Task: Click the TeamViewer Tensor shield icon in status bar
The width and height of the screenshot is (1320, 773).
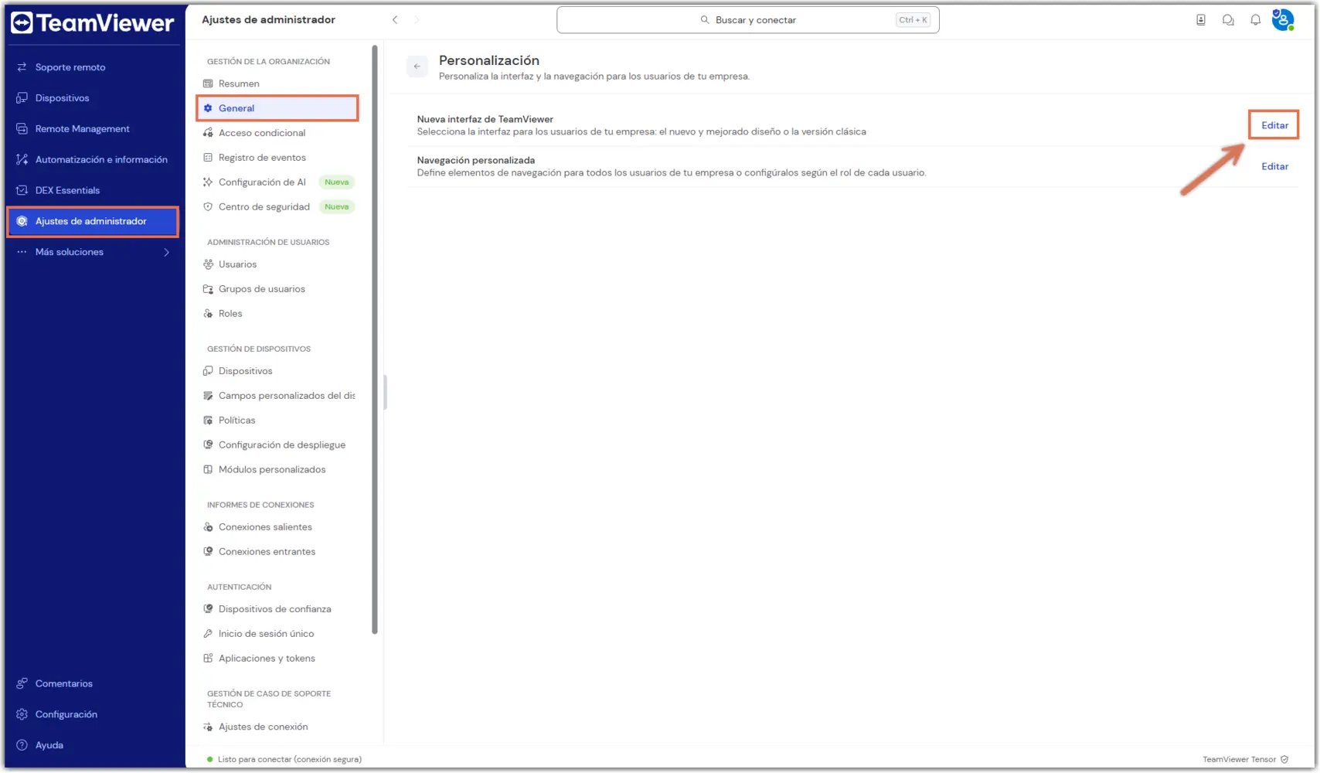Action: click(x=1284, y=759)
